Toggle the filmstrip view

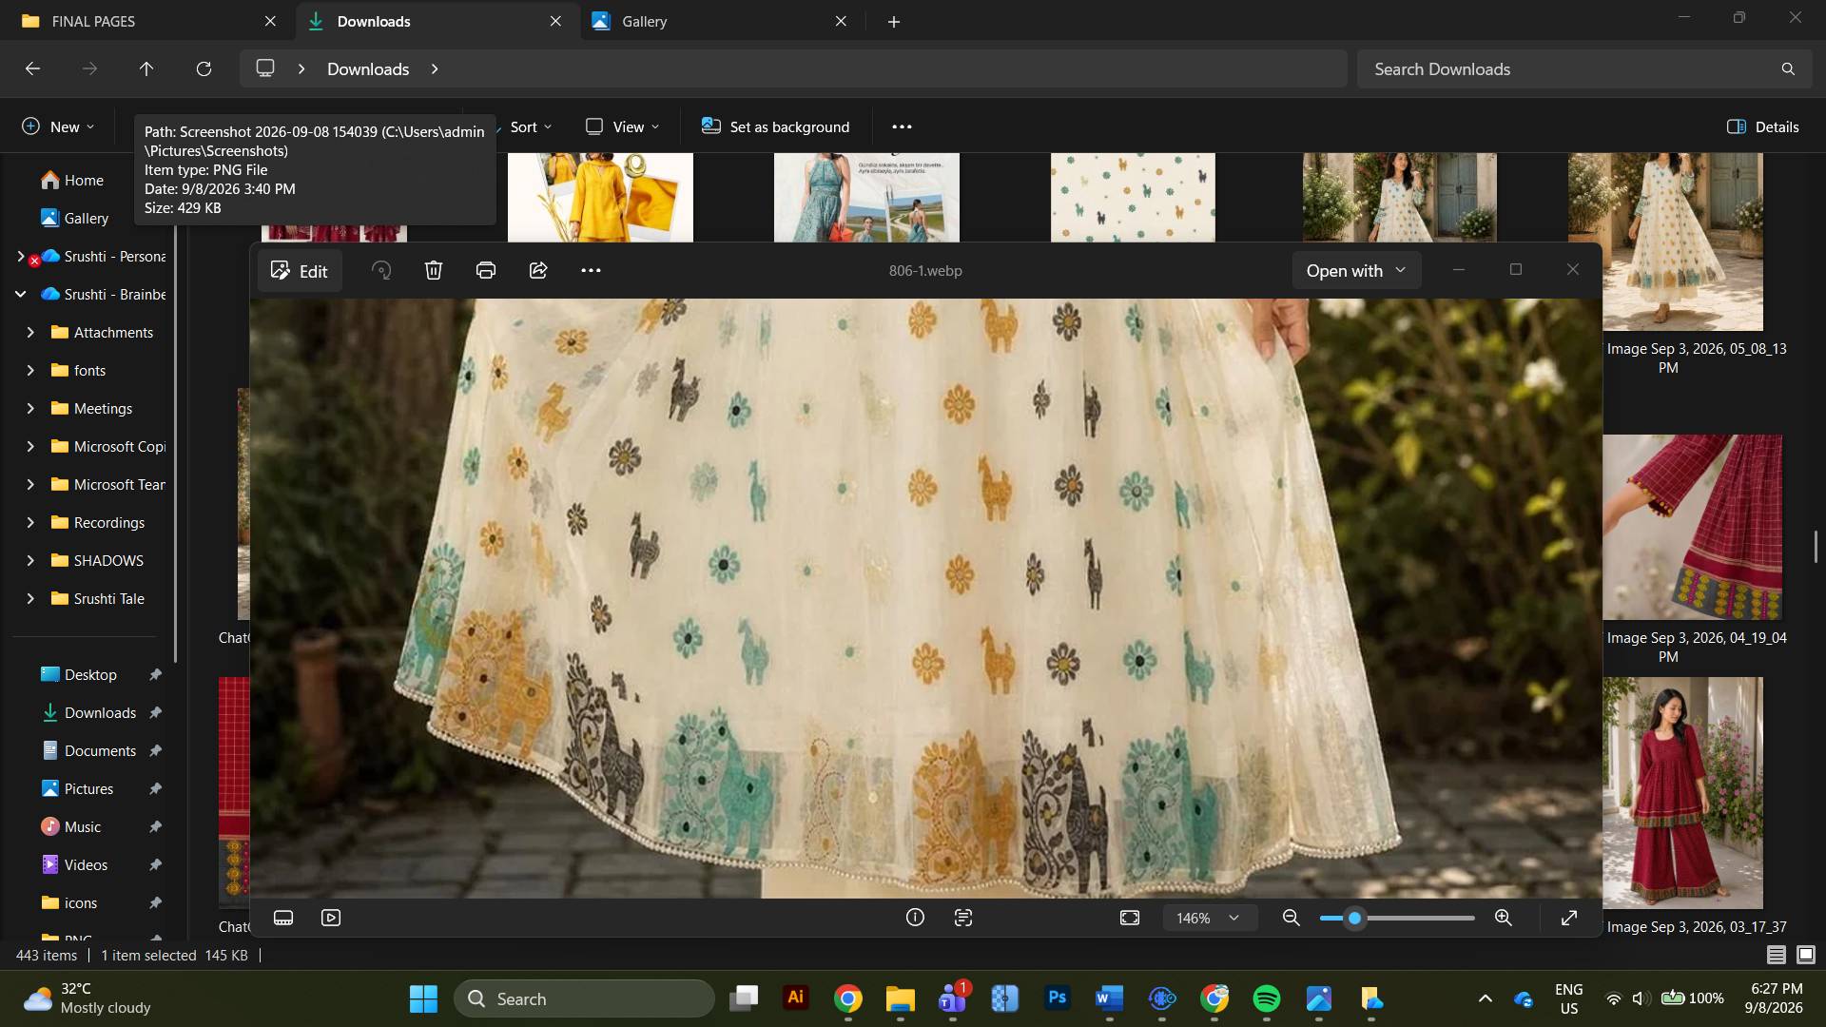coord(283,918)
